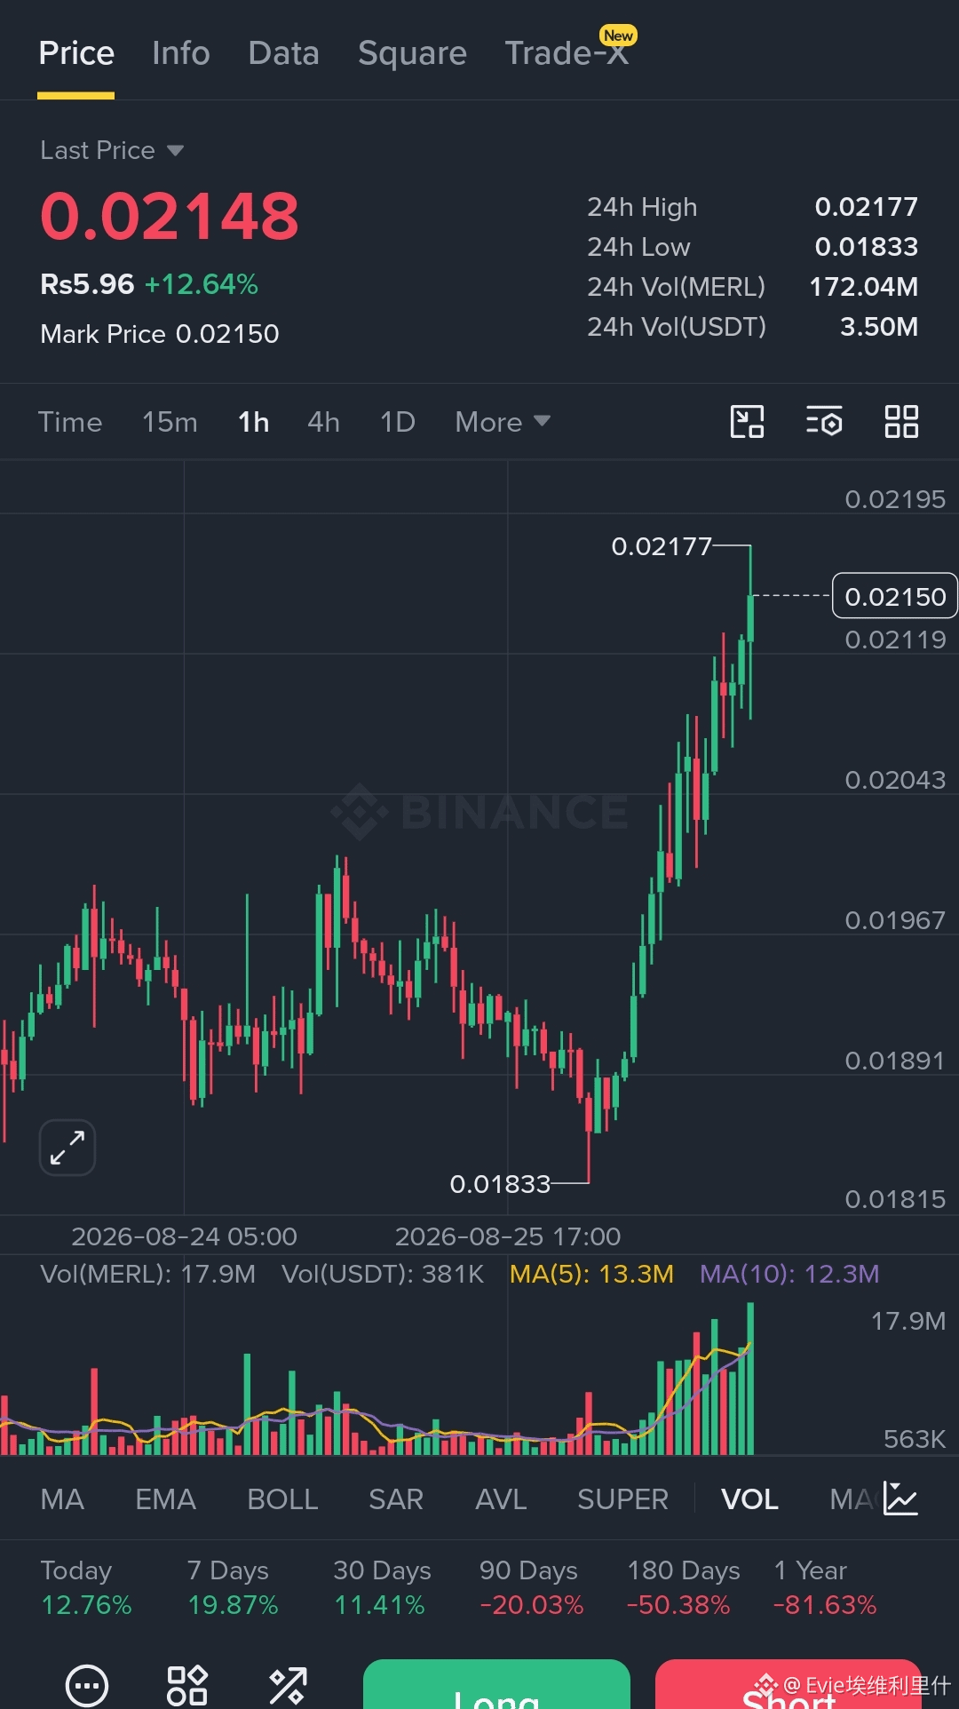
Task: Open the percent tag icon in bottom bar
Action: coord(288,1685)
